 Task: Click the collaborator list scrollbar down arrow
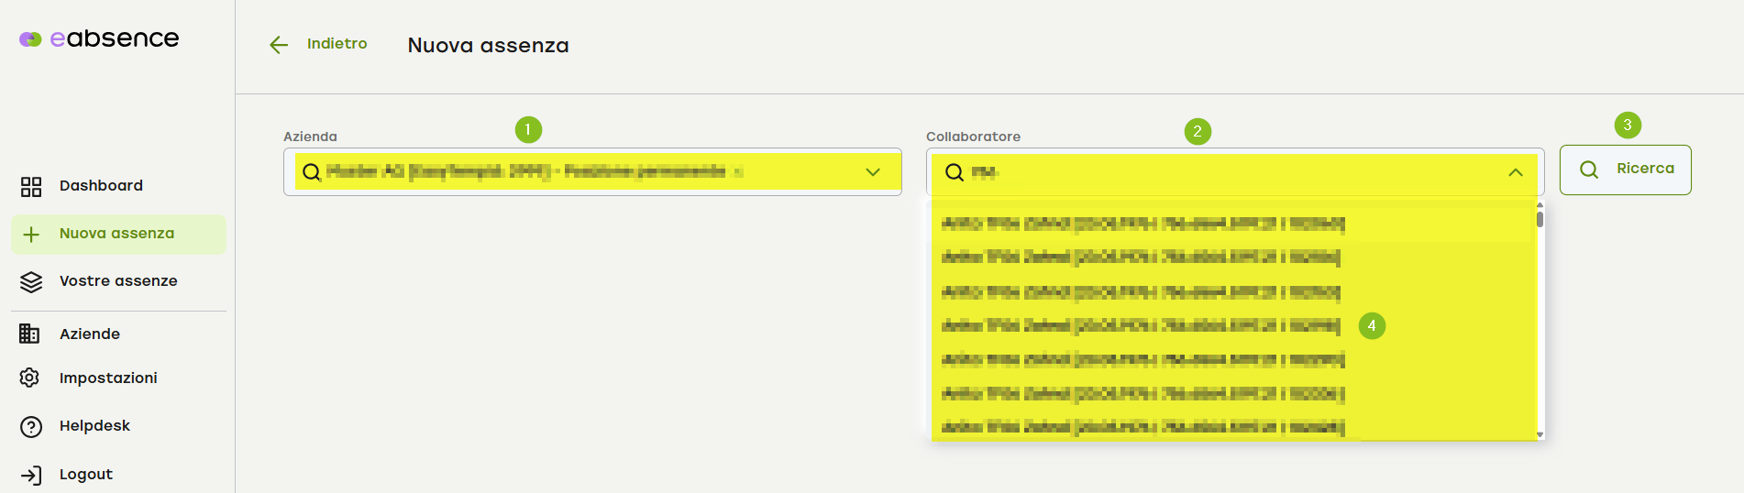point(1540,434)
